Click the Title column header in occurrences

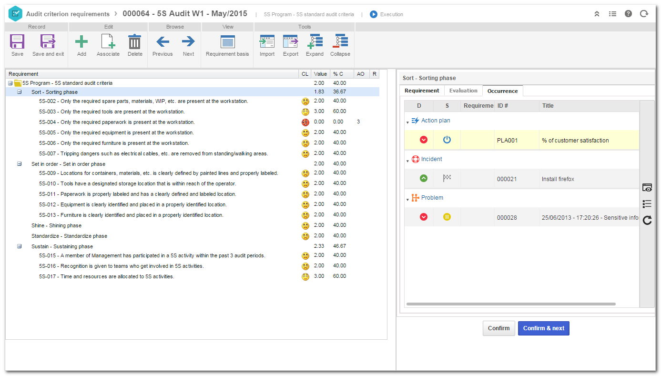click(x=589, y=106)
